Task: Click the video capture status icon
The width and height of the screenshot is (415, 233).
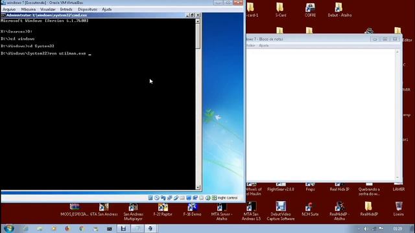Action: pos(195,198)
